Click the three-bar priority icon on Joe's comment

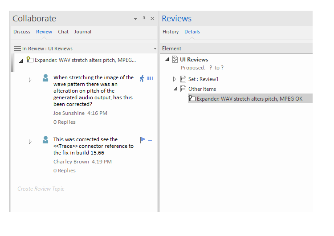150,78
